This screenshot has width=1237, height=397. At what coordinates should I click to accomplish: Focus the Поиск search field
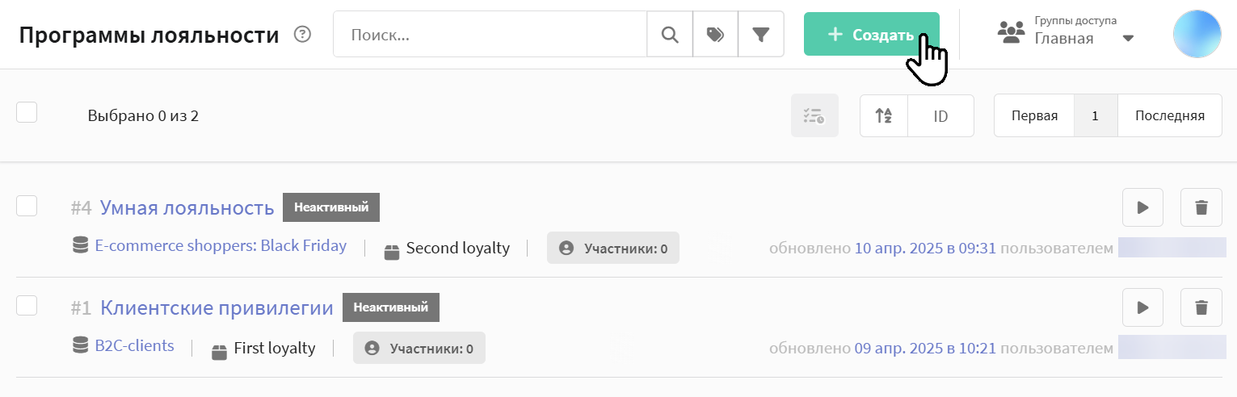pos(490,35)
